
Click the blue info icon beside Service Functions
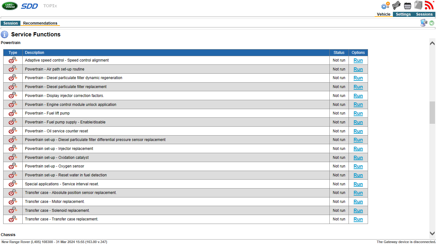[x=4, y=34]
